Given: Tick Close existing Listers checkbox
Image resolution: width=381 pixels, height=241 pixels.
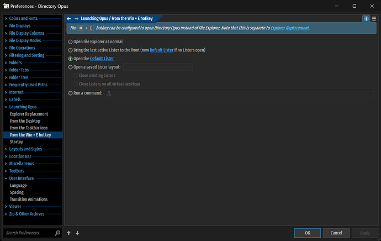Looking at the screenshot, I should point(76,76).
